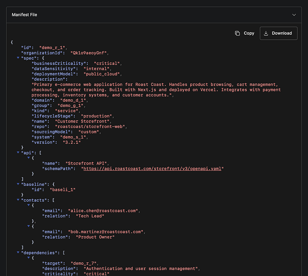
Task: Collapse the alice.chen contact entry triangle
Action: tap(28, 205)
